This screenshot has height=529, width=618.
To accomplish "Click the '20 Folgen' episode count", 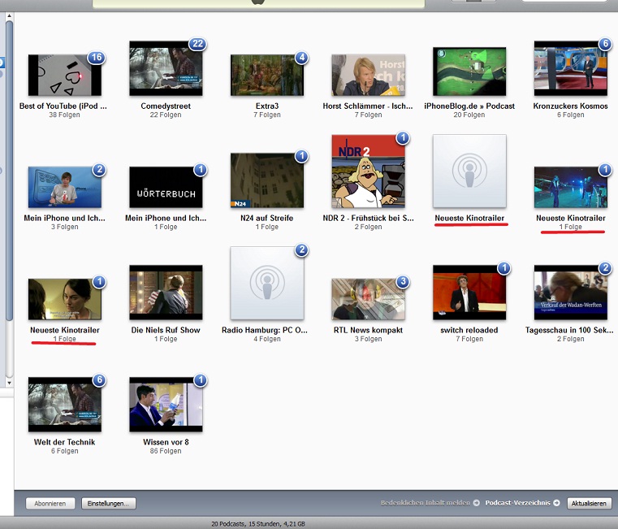I will 469,115.
